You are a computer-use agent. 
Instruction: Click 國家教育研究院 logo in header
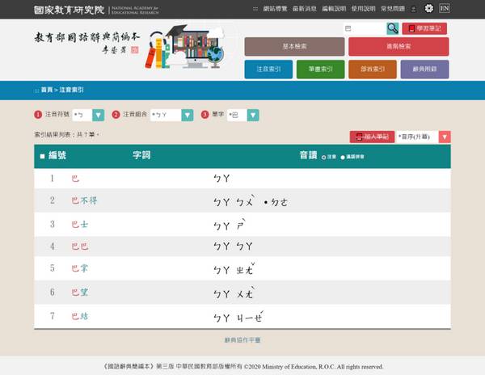(x=96, y=10)
